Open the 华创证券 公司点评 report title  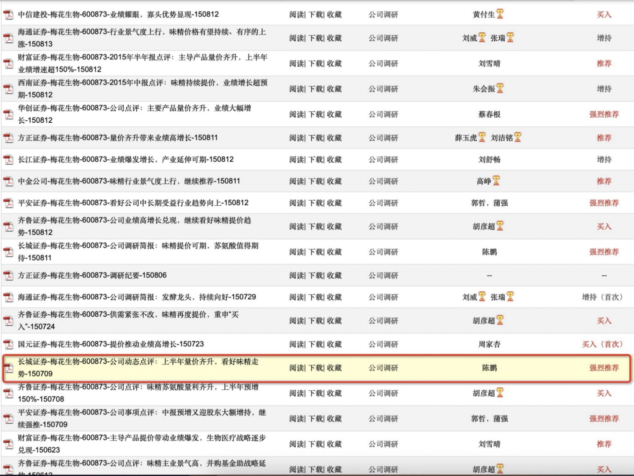coord(134,114)
